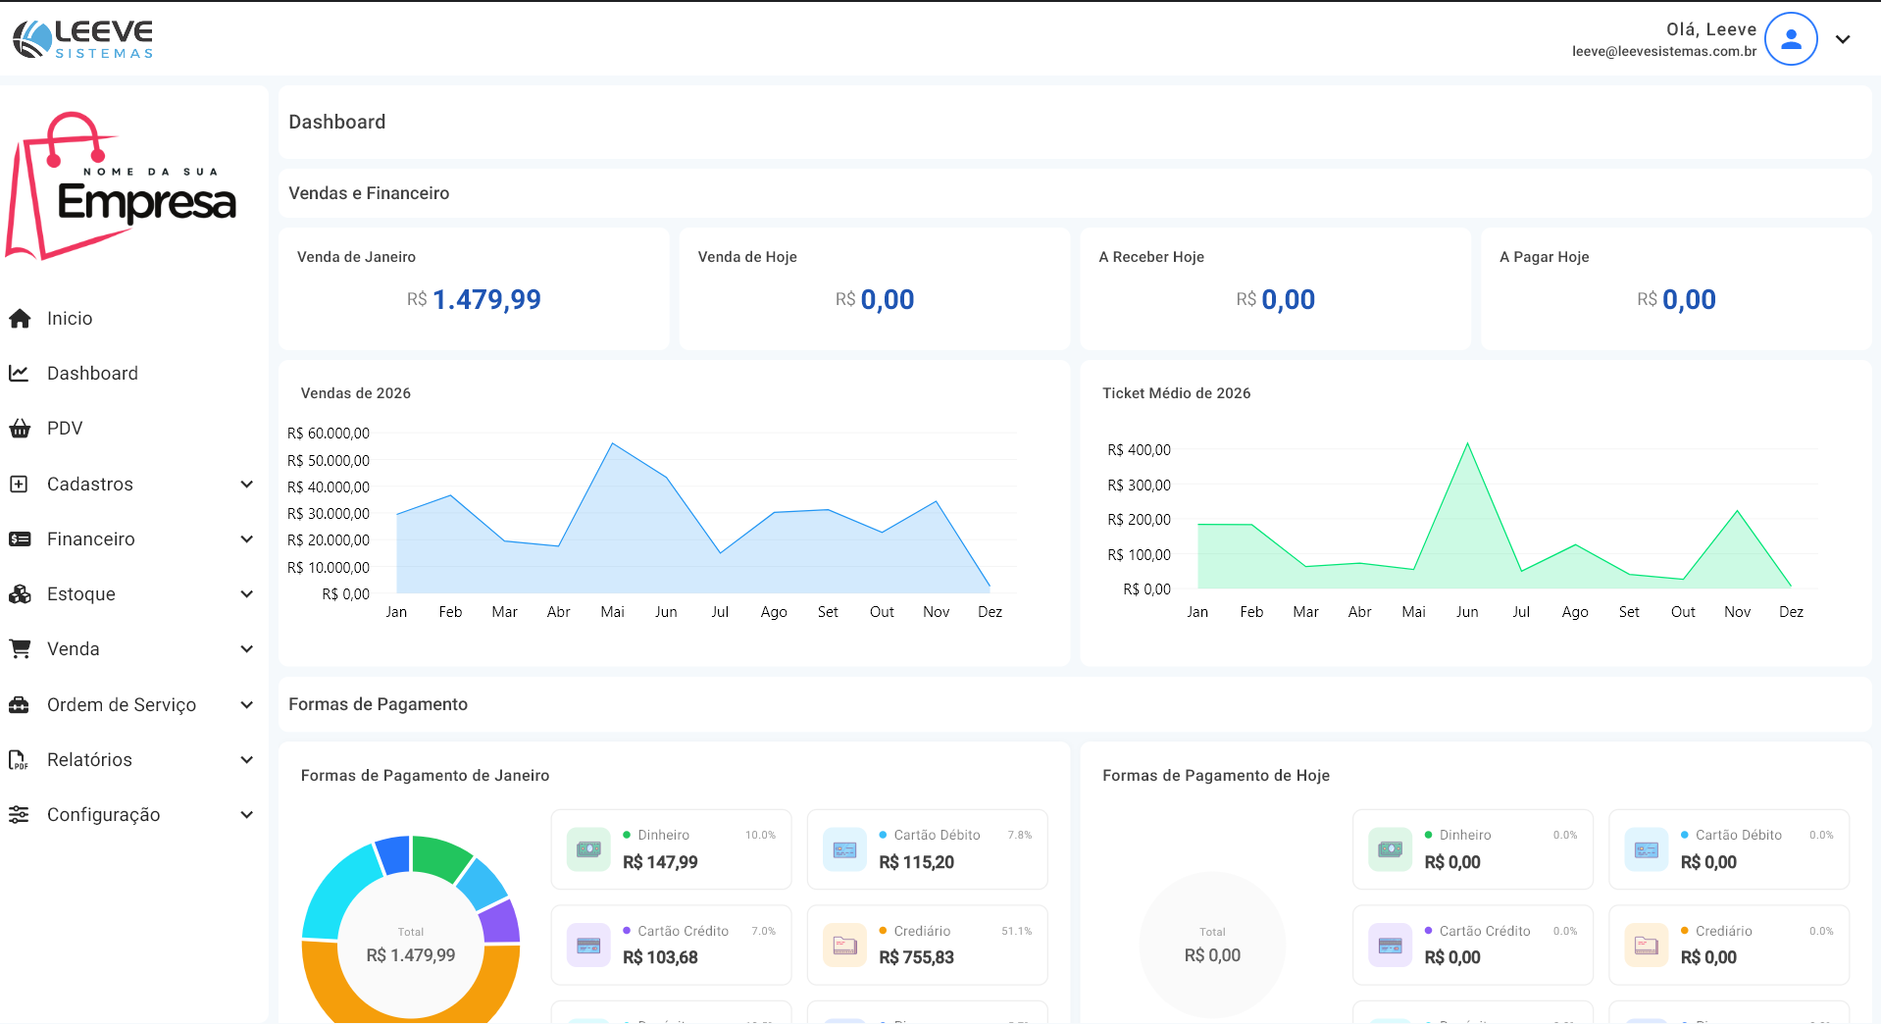Click the Leeve Sistemas logo
This screenshot has width=1881, height=1024.
point(83,39)
